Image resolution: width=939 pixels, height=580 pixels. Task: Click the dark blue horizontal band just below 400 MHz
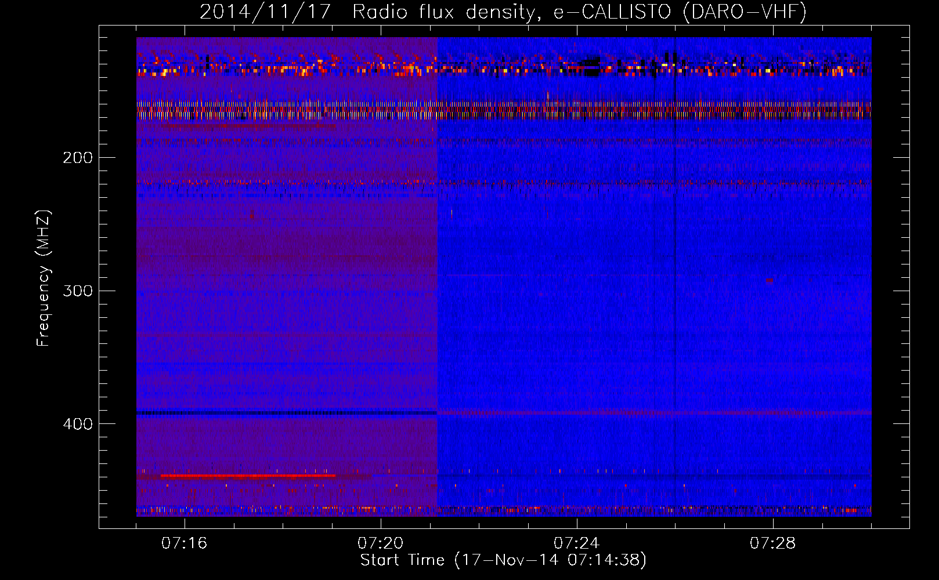[x=287, y=413]
